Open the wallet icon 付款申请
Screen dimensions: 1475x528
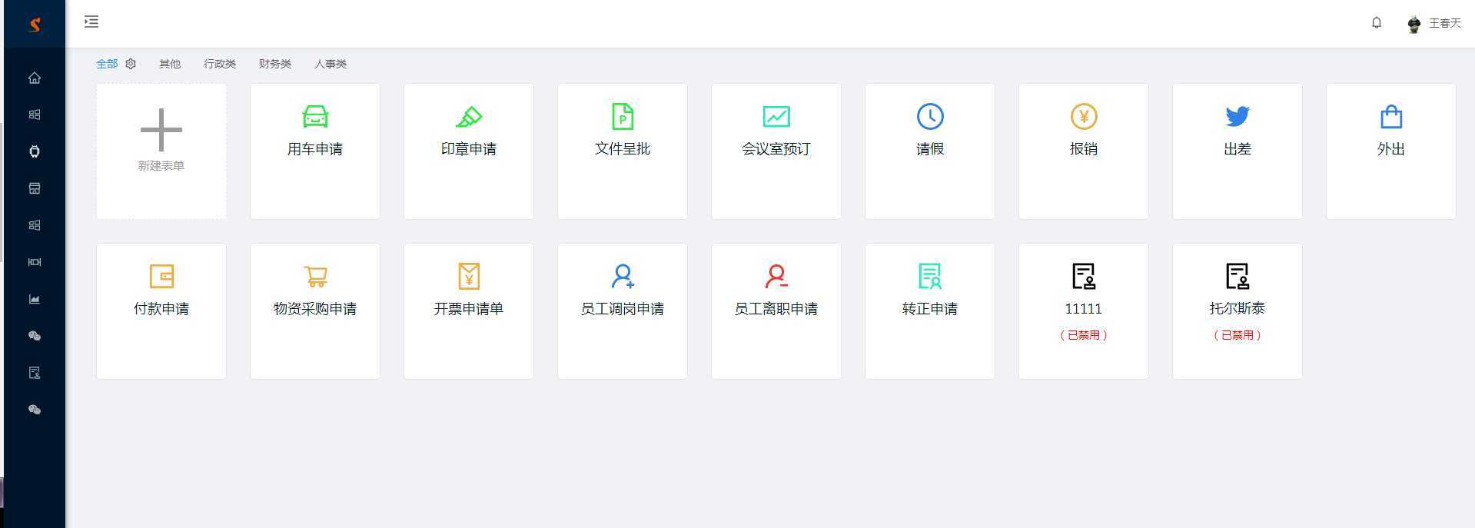pyautogui.click(x=161, y=277)
